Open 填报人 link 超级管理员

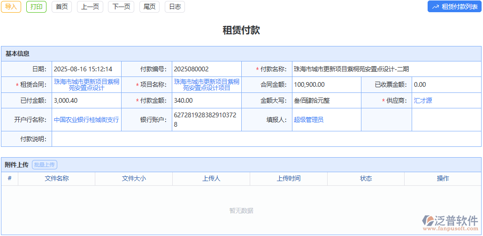tap(309, 120)
